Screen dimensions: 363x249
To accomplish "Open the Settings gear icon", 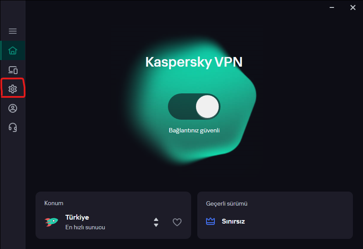I will click(x=13, y=89).
